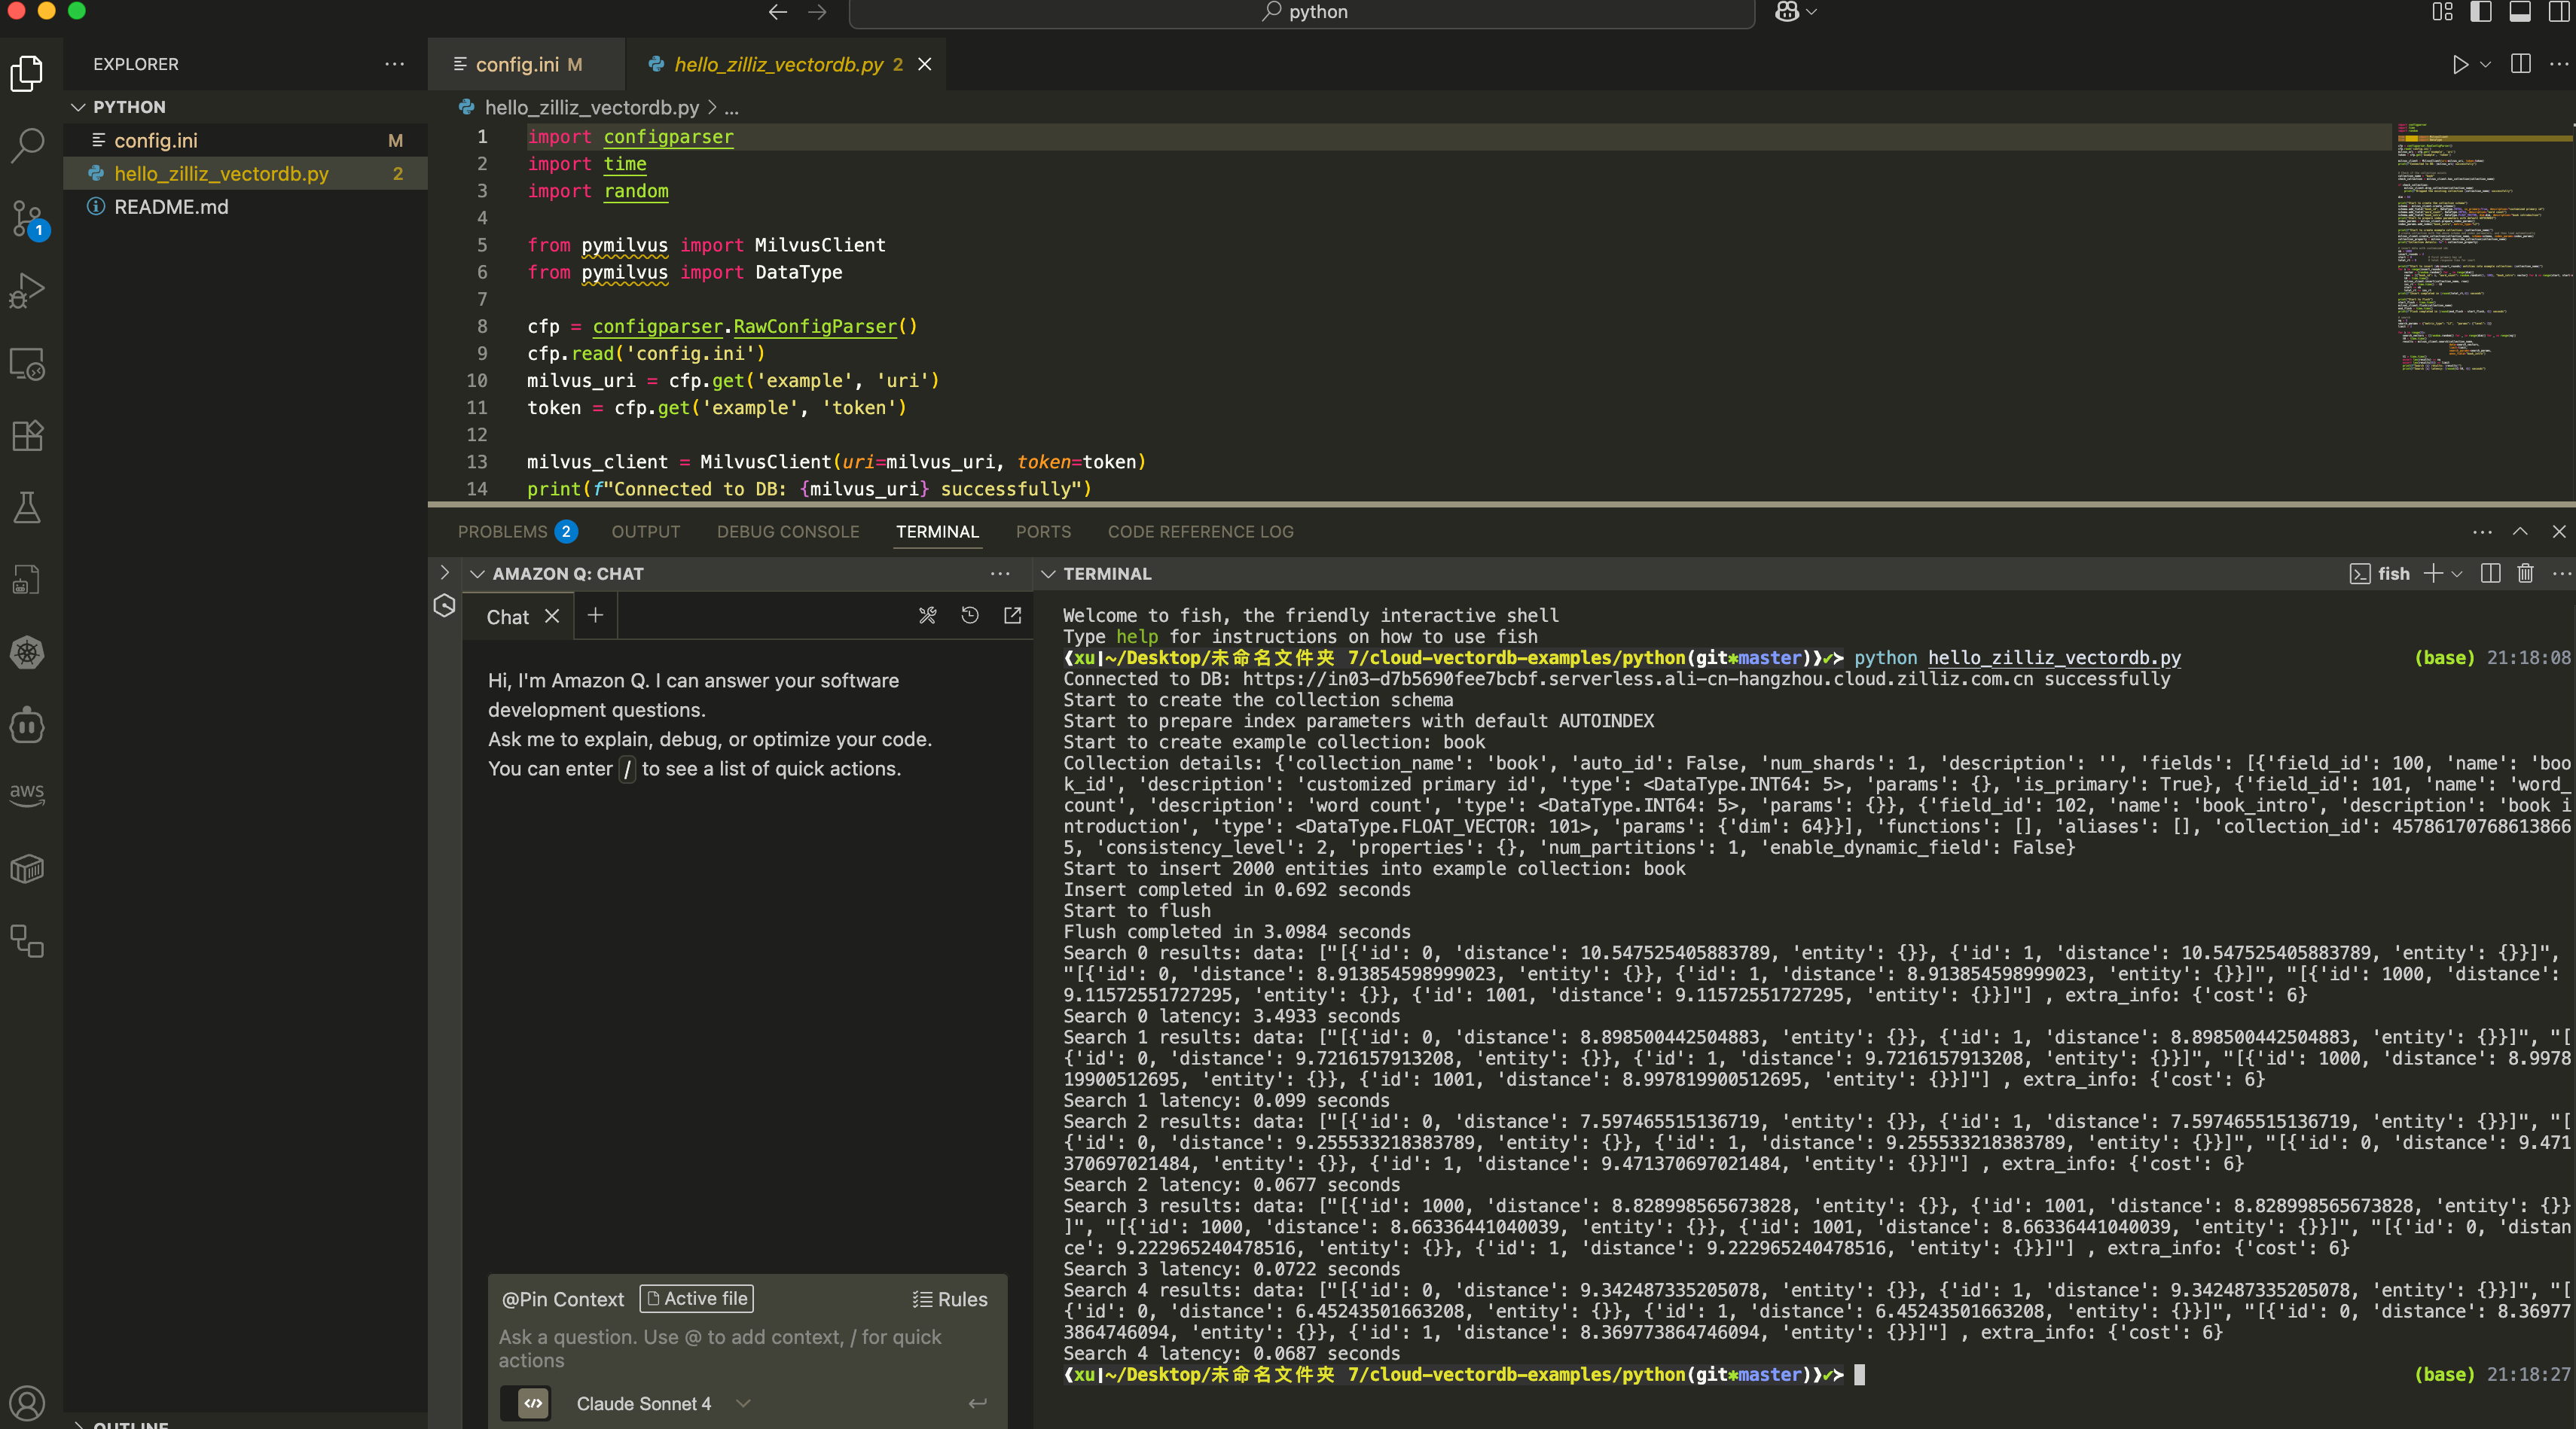Image resolution: width=2576 pixels, height=1429 pixels.
Task: Open the Claude Sonnet 4 model dropdown
Action: (x=742, y=1403)
